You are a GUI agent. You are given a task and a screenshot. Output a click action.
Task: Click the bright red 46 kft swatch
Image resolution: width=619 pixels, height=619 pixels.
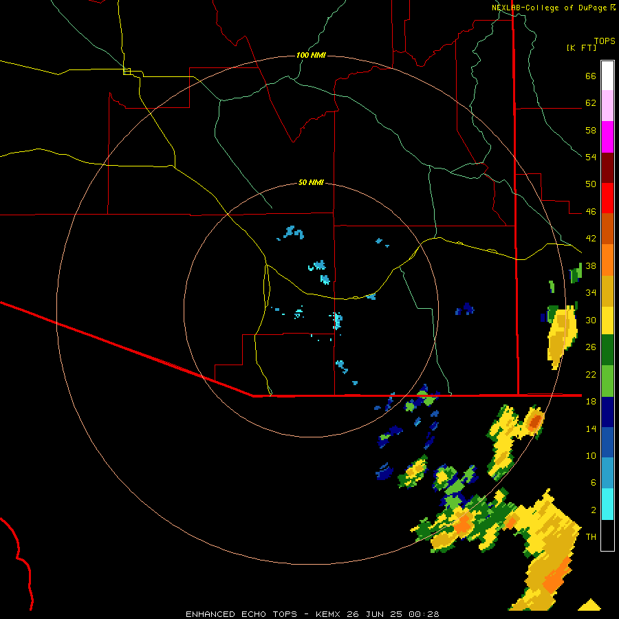(x=607, y=198)
